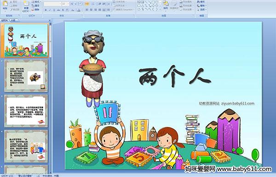Select the oval shape in the shapes gallery
The image size is (276, 177).
157,2
